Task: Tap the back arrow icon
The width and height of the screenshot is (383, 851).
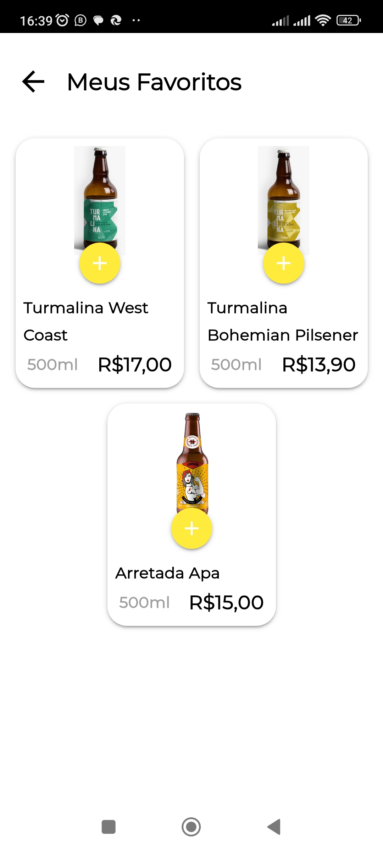Action: [x=33, y=82]
